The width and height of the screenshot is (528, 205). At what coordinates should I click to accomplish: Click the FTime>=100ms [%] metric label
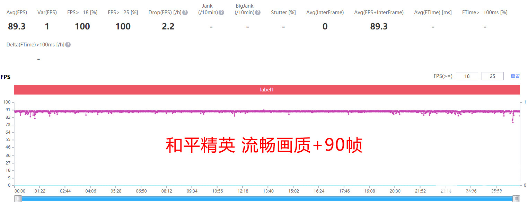[x=485, y=12]
